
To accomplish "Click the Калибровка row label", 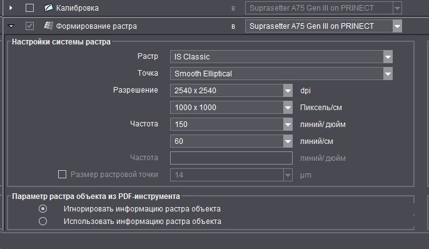I will 77,8.
